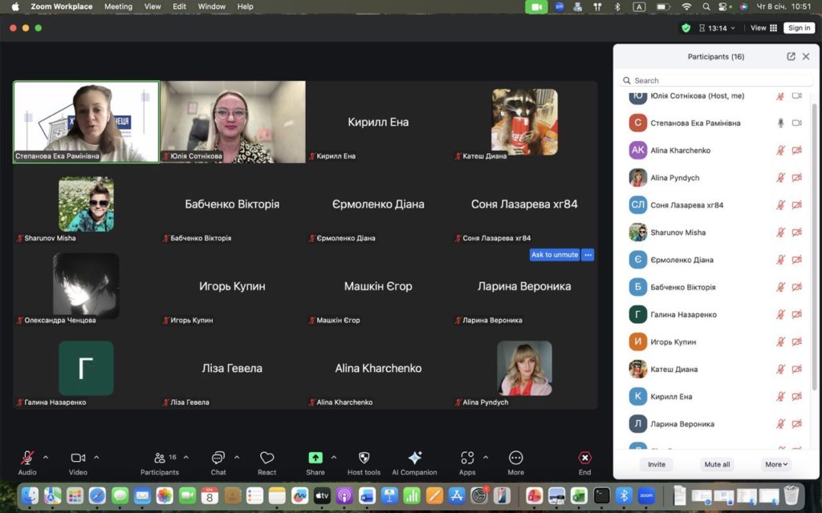Viewport: 822px width, 513px height.
Task: Click the React emoji icon
Action: pos(267,458)
